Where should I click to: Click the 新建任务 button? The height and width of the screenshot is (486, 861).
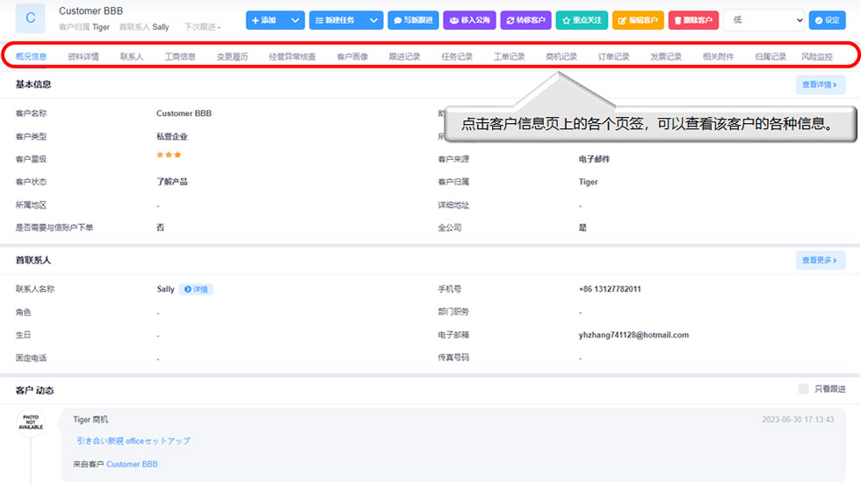pos(336,20)
